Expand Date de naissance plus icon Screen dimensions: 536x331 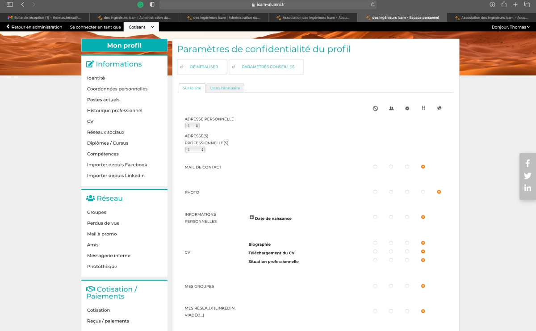[x=251, y=218]
